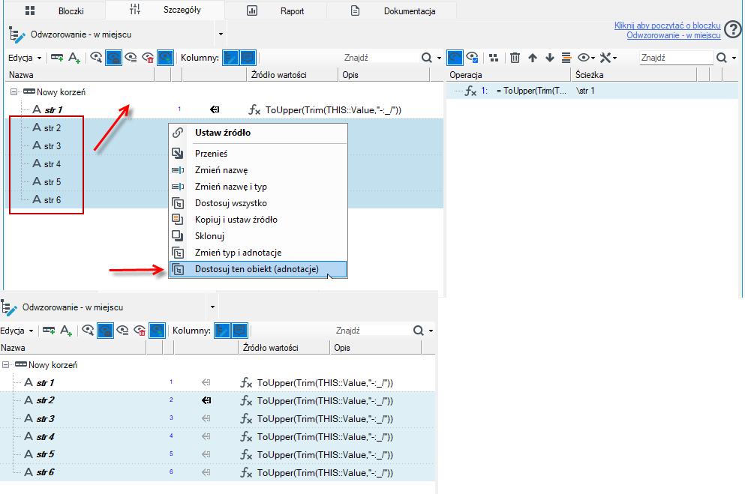The image size is (745, 494).
Task: Open the 'Kliknij aby poczytać o bloczku' link
Action: pyautogui.click(x=667, y=25)
